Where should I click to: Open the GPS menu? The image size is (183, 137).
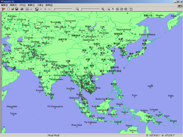(x=22, y=5)
